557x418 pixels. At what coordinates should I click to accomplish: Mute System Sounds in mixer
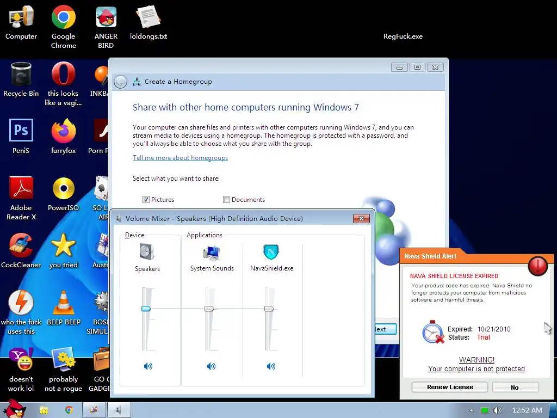click(x=212, y=366)
